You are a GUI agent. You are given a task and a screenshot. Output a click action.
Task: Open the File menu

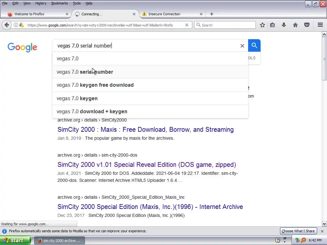[5, 3]
